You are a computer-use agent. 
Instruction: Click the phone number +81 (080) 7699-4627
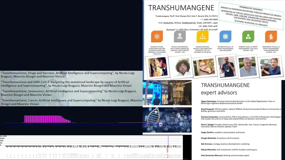tap(208, 26)
